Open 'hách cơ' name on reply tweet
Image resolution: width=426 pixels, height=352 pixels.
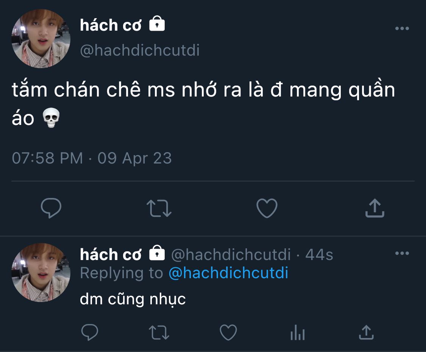point(111,254)
